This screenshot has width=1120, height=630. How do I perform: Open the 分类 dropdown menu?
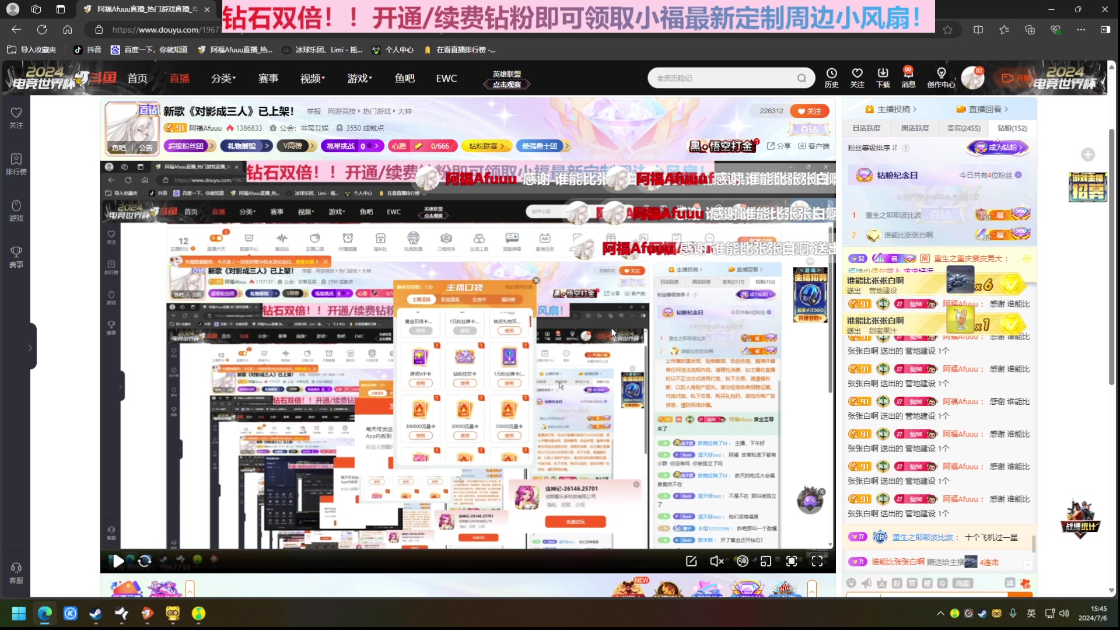223,78
